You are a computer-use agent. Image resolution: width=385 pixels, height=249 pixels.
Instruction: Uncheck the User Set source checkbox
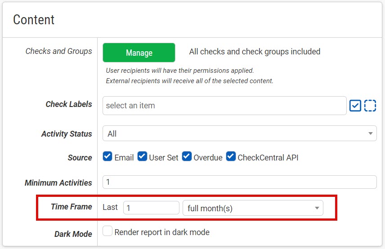(x=142, y=157)
